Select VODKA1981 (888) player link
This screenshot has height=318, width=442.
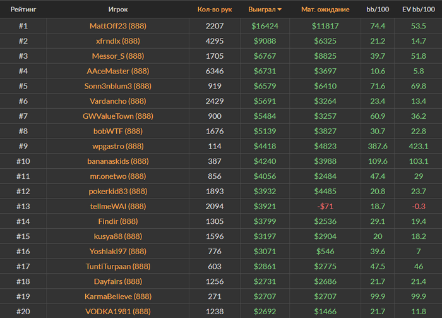117,311
